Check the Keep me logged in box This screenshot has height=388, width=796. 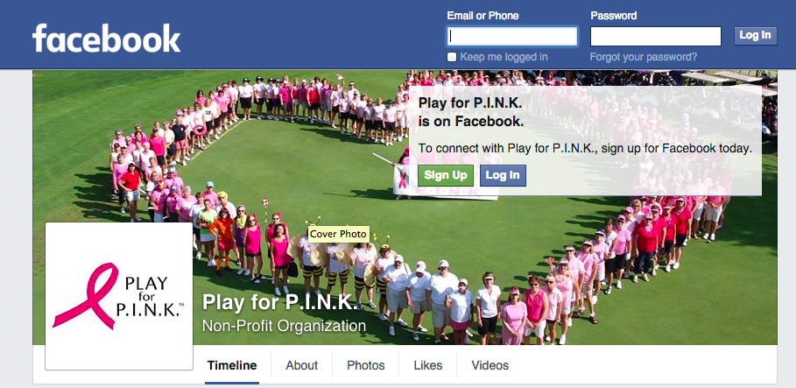[x=451, y=57]
